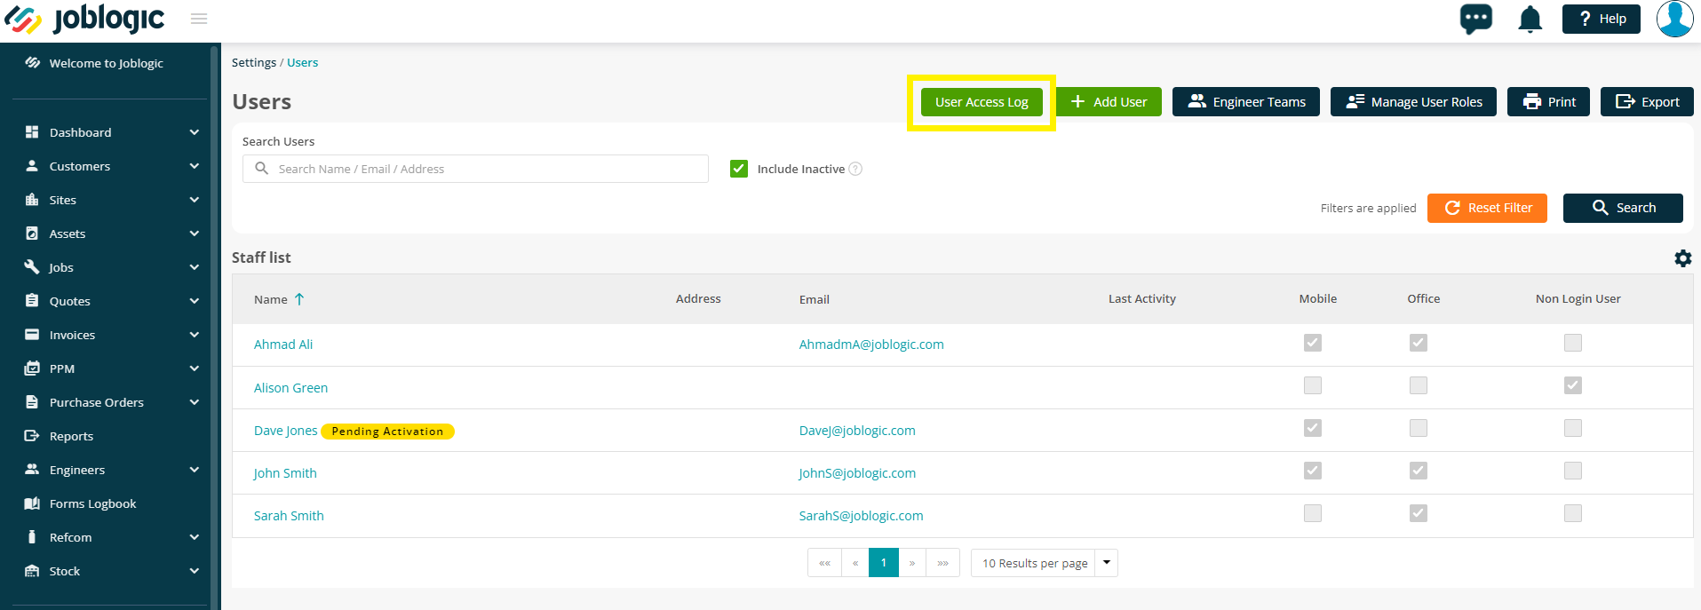
Task: Toggle the hamburger sidebar menu icon
Action: coord(199,19)
